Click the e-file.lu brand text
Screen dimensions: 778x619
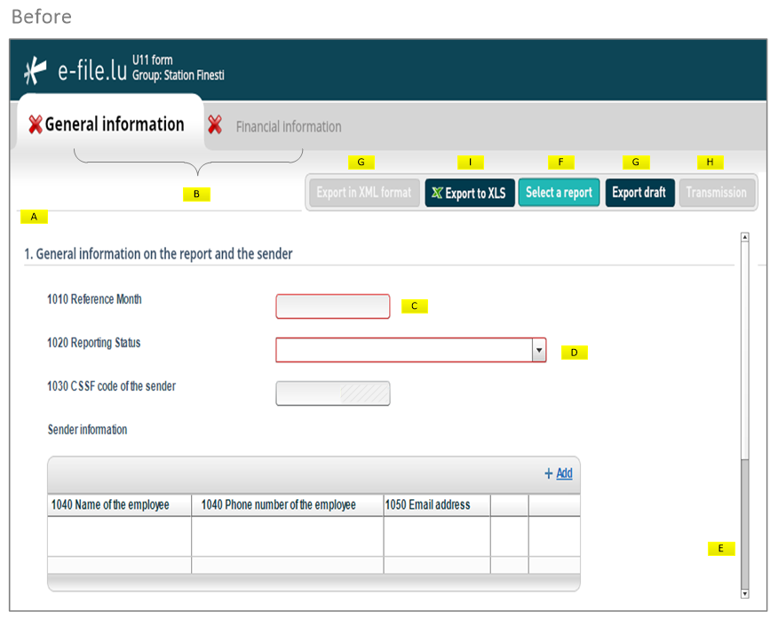point(92,70)
